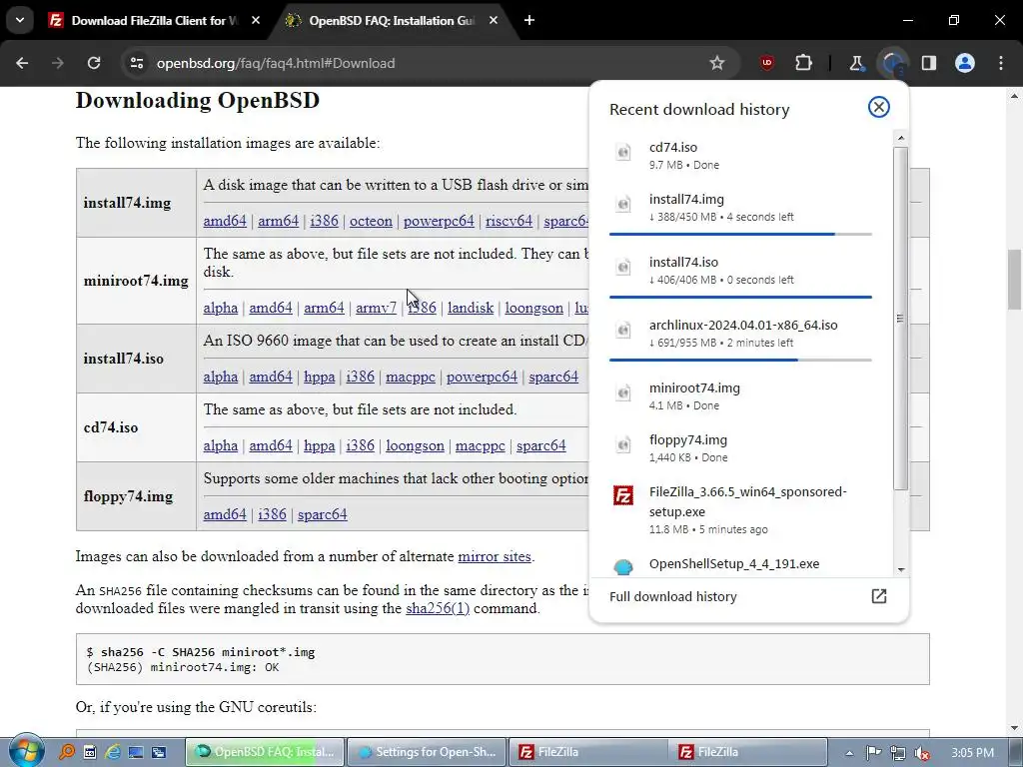Click the download list scroll-down arrow
This screenshot has height=767, width=1023.
pyautogui.click(x=901, y=569)
